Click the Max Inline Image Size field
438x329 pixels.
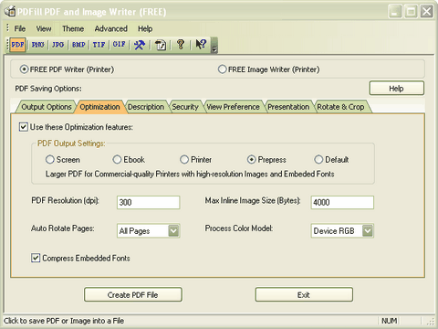(x=342, y=202)
